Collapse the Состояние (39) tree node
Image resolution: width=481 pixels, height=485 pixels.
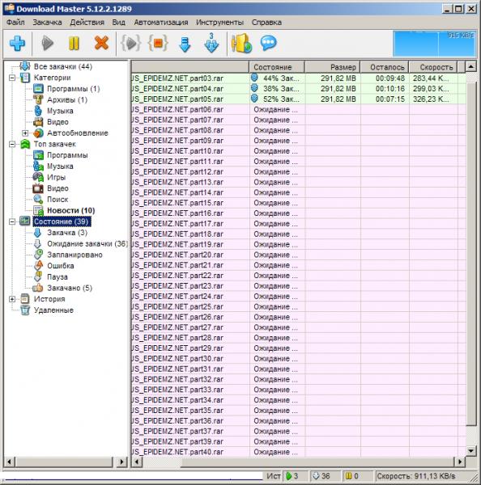point(12,221)
